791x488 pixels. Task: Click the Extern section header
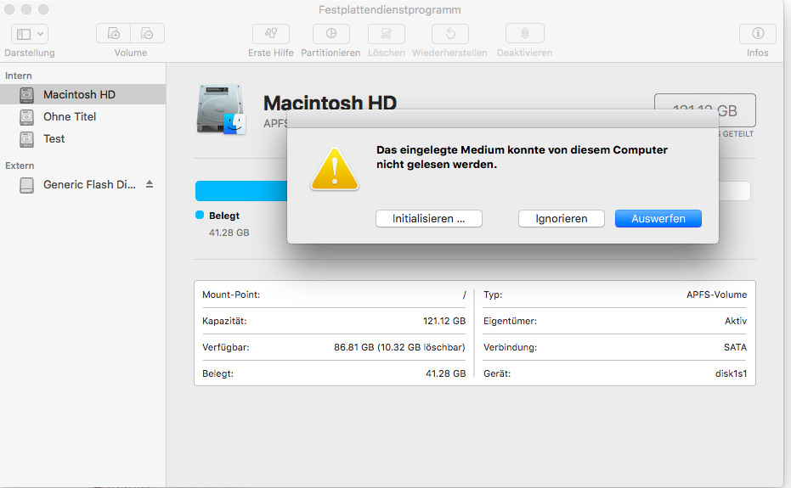[20, 165]
